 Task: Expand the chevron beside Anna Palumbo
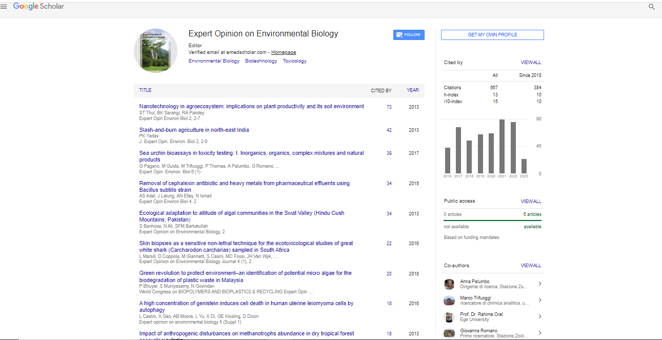(540, 284)
